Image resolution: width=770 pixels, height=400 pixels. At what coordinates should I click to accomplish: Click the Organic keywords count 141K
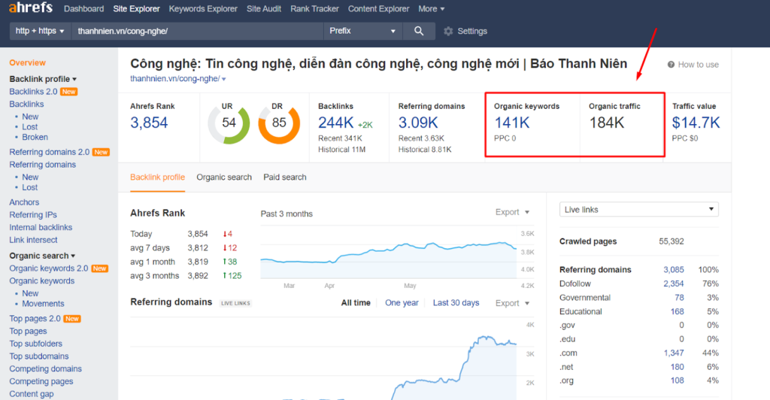511,123
